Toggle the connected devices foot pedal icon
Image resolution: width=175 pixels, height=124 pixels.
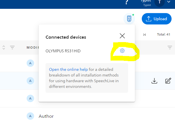point(129,19)
